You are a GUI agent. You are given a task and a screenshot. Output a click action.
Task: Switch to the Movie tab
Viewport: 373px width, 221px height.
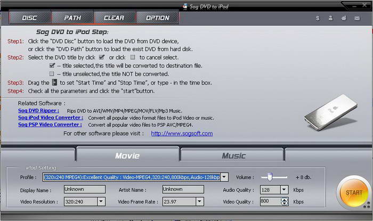[127, 154]
